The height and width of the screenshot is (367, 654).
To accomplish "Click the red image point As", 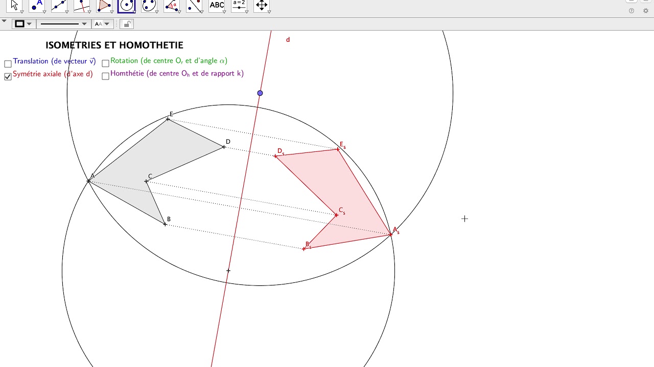I will 391,234.
